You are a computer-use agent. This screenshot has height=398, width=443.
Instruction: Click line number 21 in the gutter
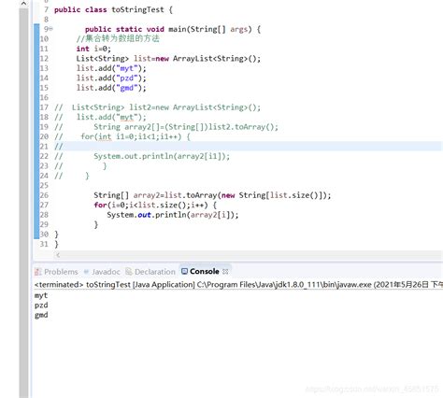(44, 147)
